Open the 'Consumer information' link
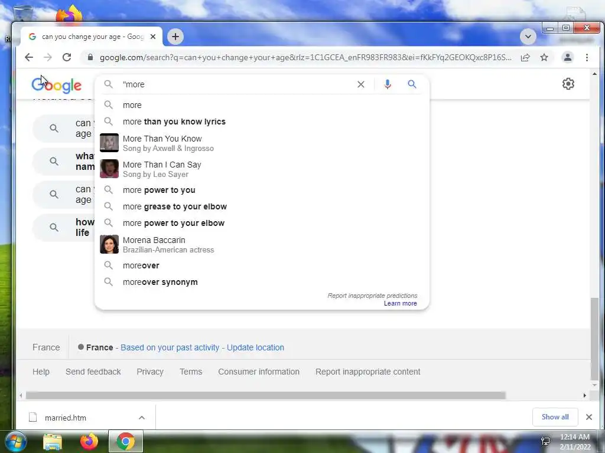The image size is (605, 453). coord(259,372)
